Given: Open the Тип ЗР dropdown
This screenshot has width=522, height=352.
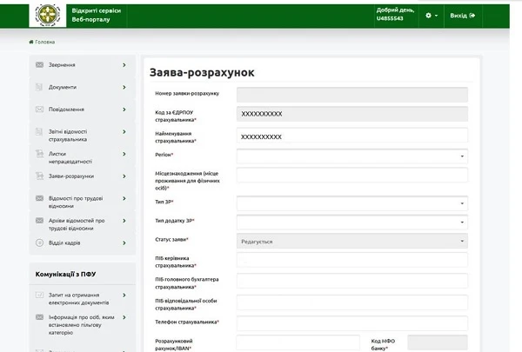Looking at the screenshot, I should coord(351,203).
